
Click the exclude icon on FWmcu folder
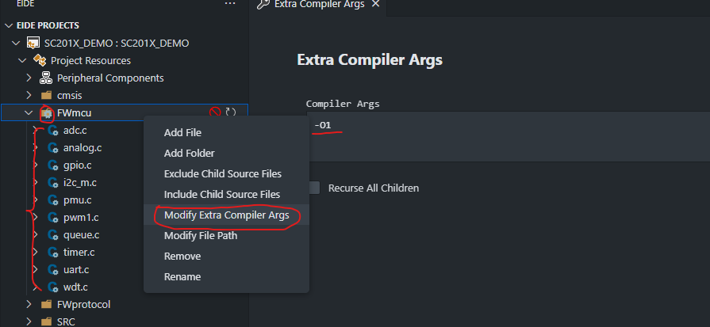tap(215, 112)
